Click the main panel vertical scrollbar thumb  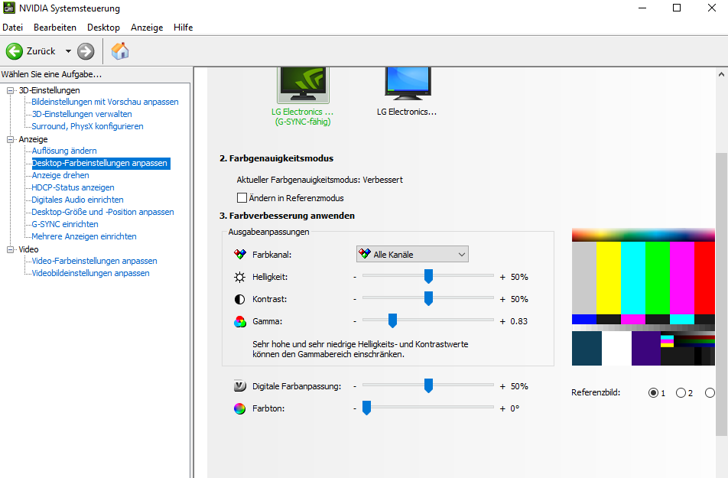(x=721, y=294)
